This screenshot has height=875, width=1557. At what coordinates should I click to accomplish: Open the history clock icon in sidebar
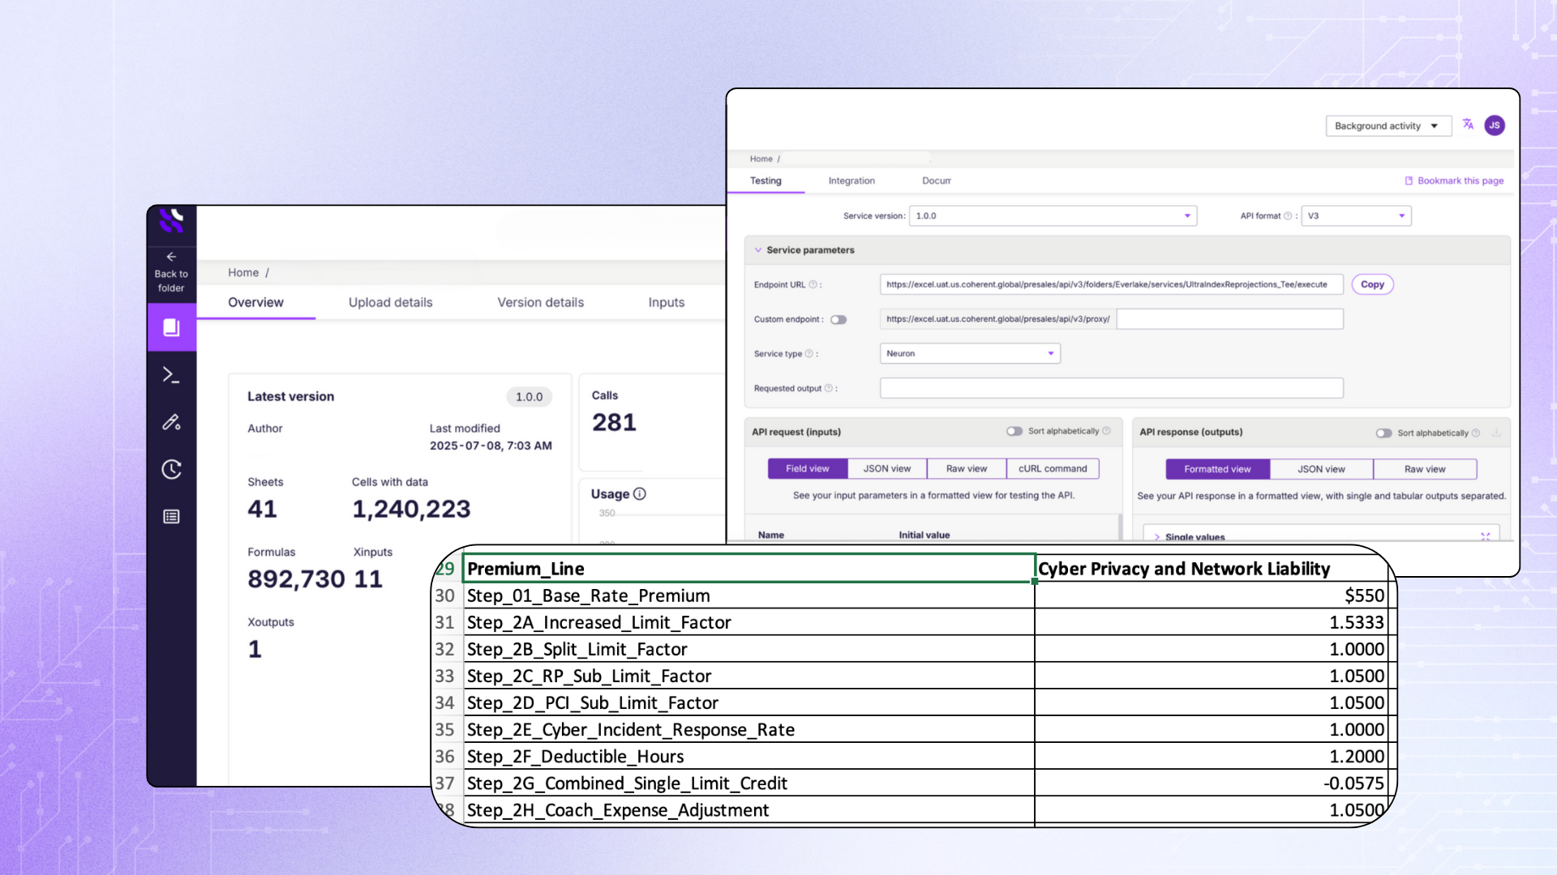(171, 469)
